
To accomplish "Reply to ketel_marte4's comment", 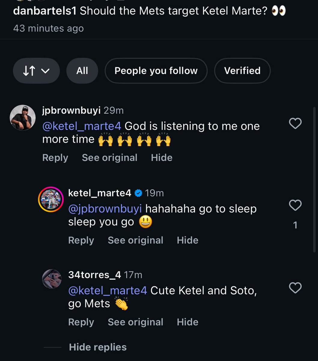I will tap(81, 240).
